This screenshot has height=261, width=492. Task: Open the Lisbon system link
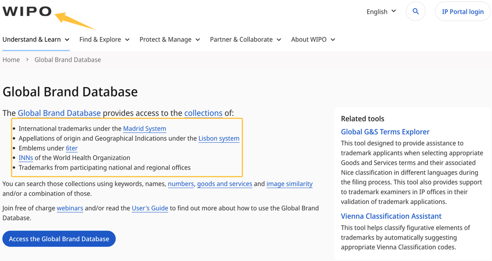tap(219, 138)
